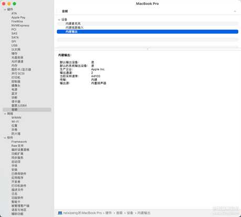Image resolution: width=241 pixels, height=217 pixels.
Task: Click the sort arrow in the 音频 column header
Action: click(x=235, y=11)
